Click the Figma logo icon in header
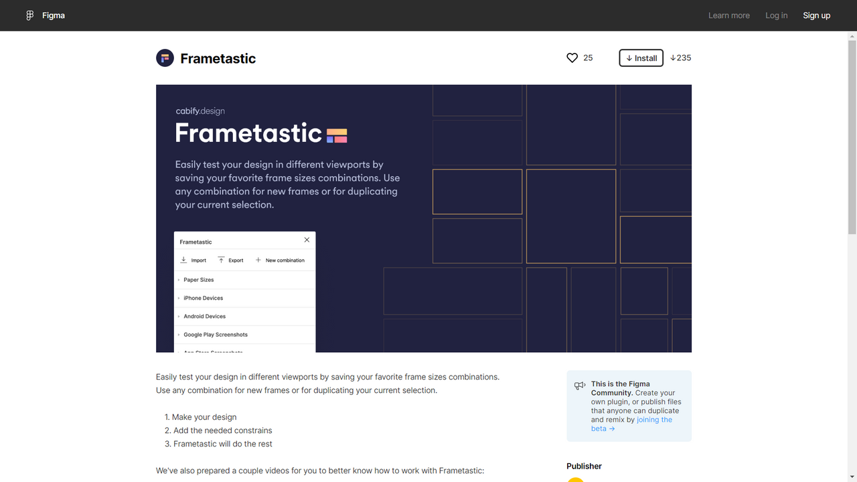The height and width of the screenshot is (482, 857). pos(29,15)
